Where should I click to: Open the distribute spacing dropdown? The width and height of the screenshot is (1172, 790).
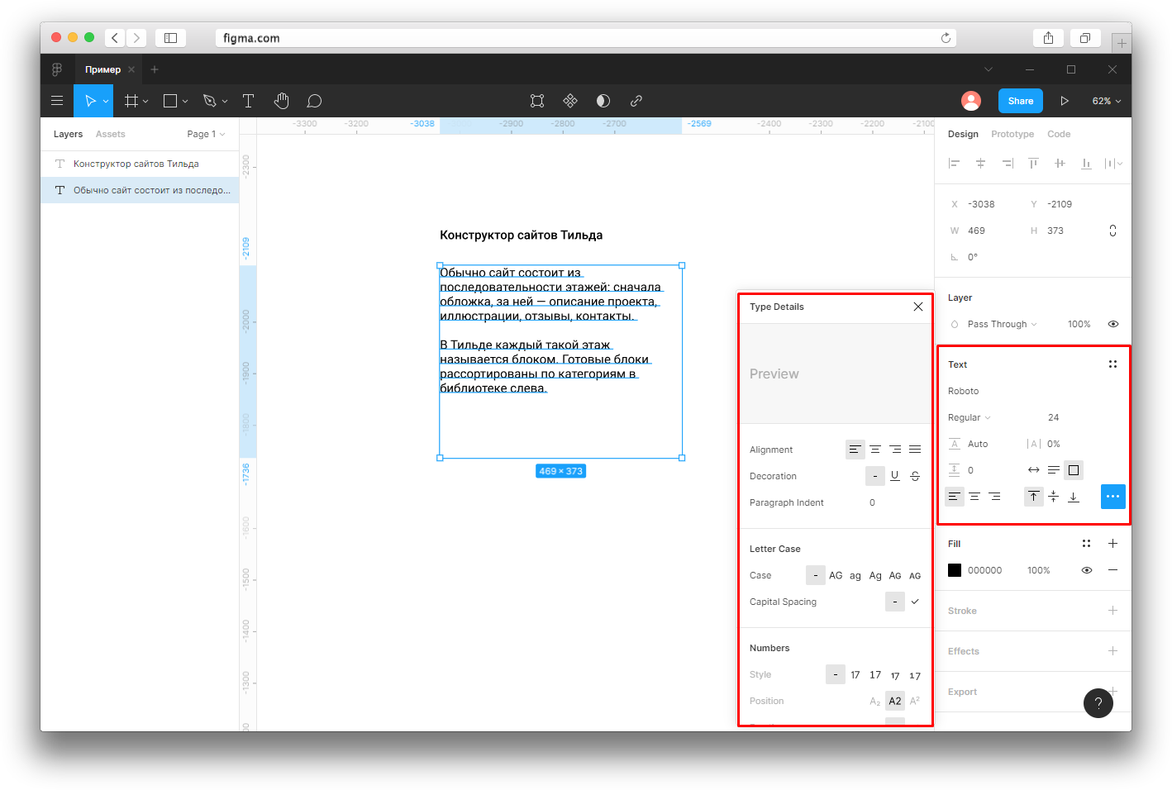click(x=1113, y=164)
